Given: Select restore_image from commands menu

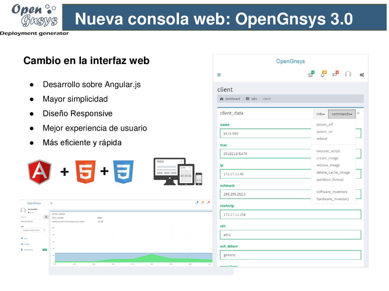Looking at the screenshot, I should point(328,165).
